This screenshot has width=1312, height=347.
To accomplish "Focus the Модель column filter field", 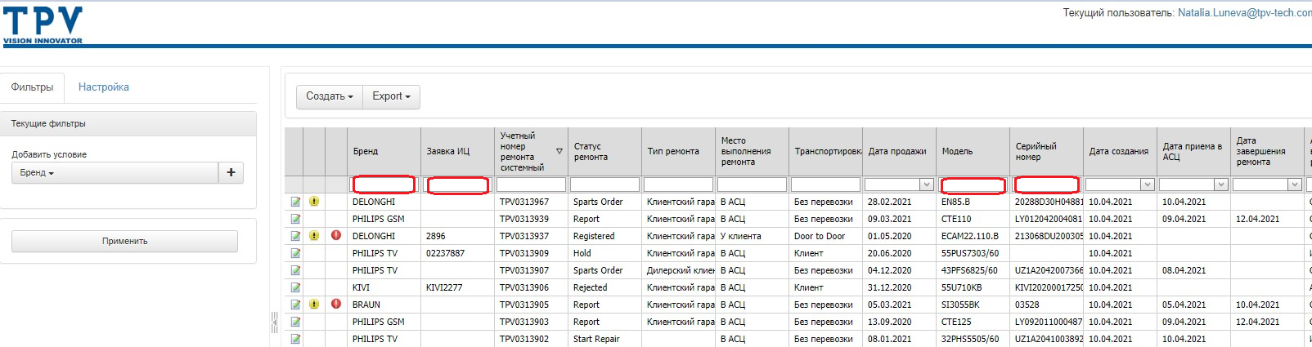I will click(x=973, y=185).
